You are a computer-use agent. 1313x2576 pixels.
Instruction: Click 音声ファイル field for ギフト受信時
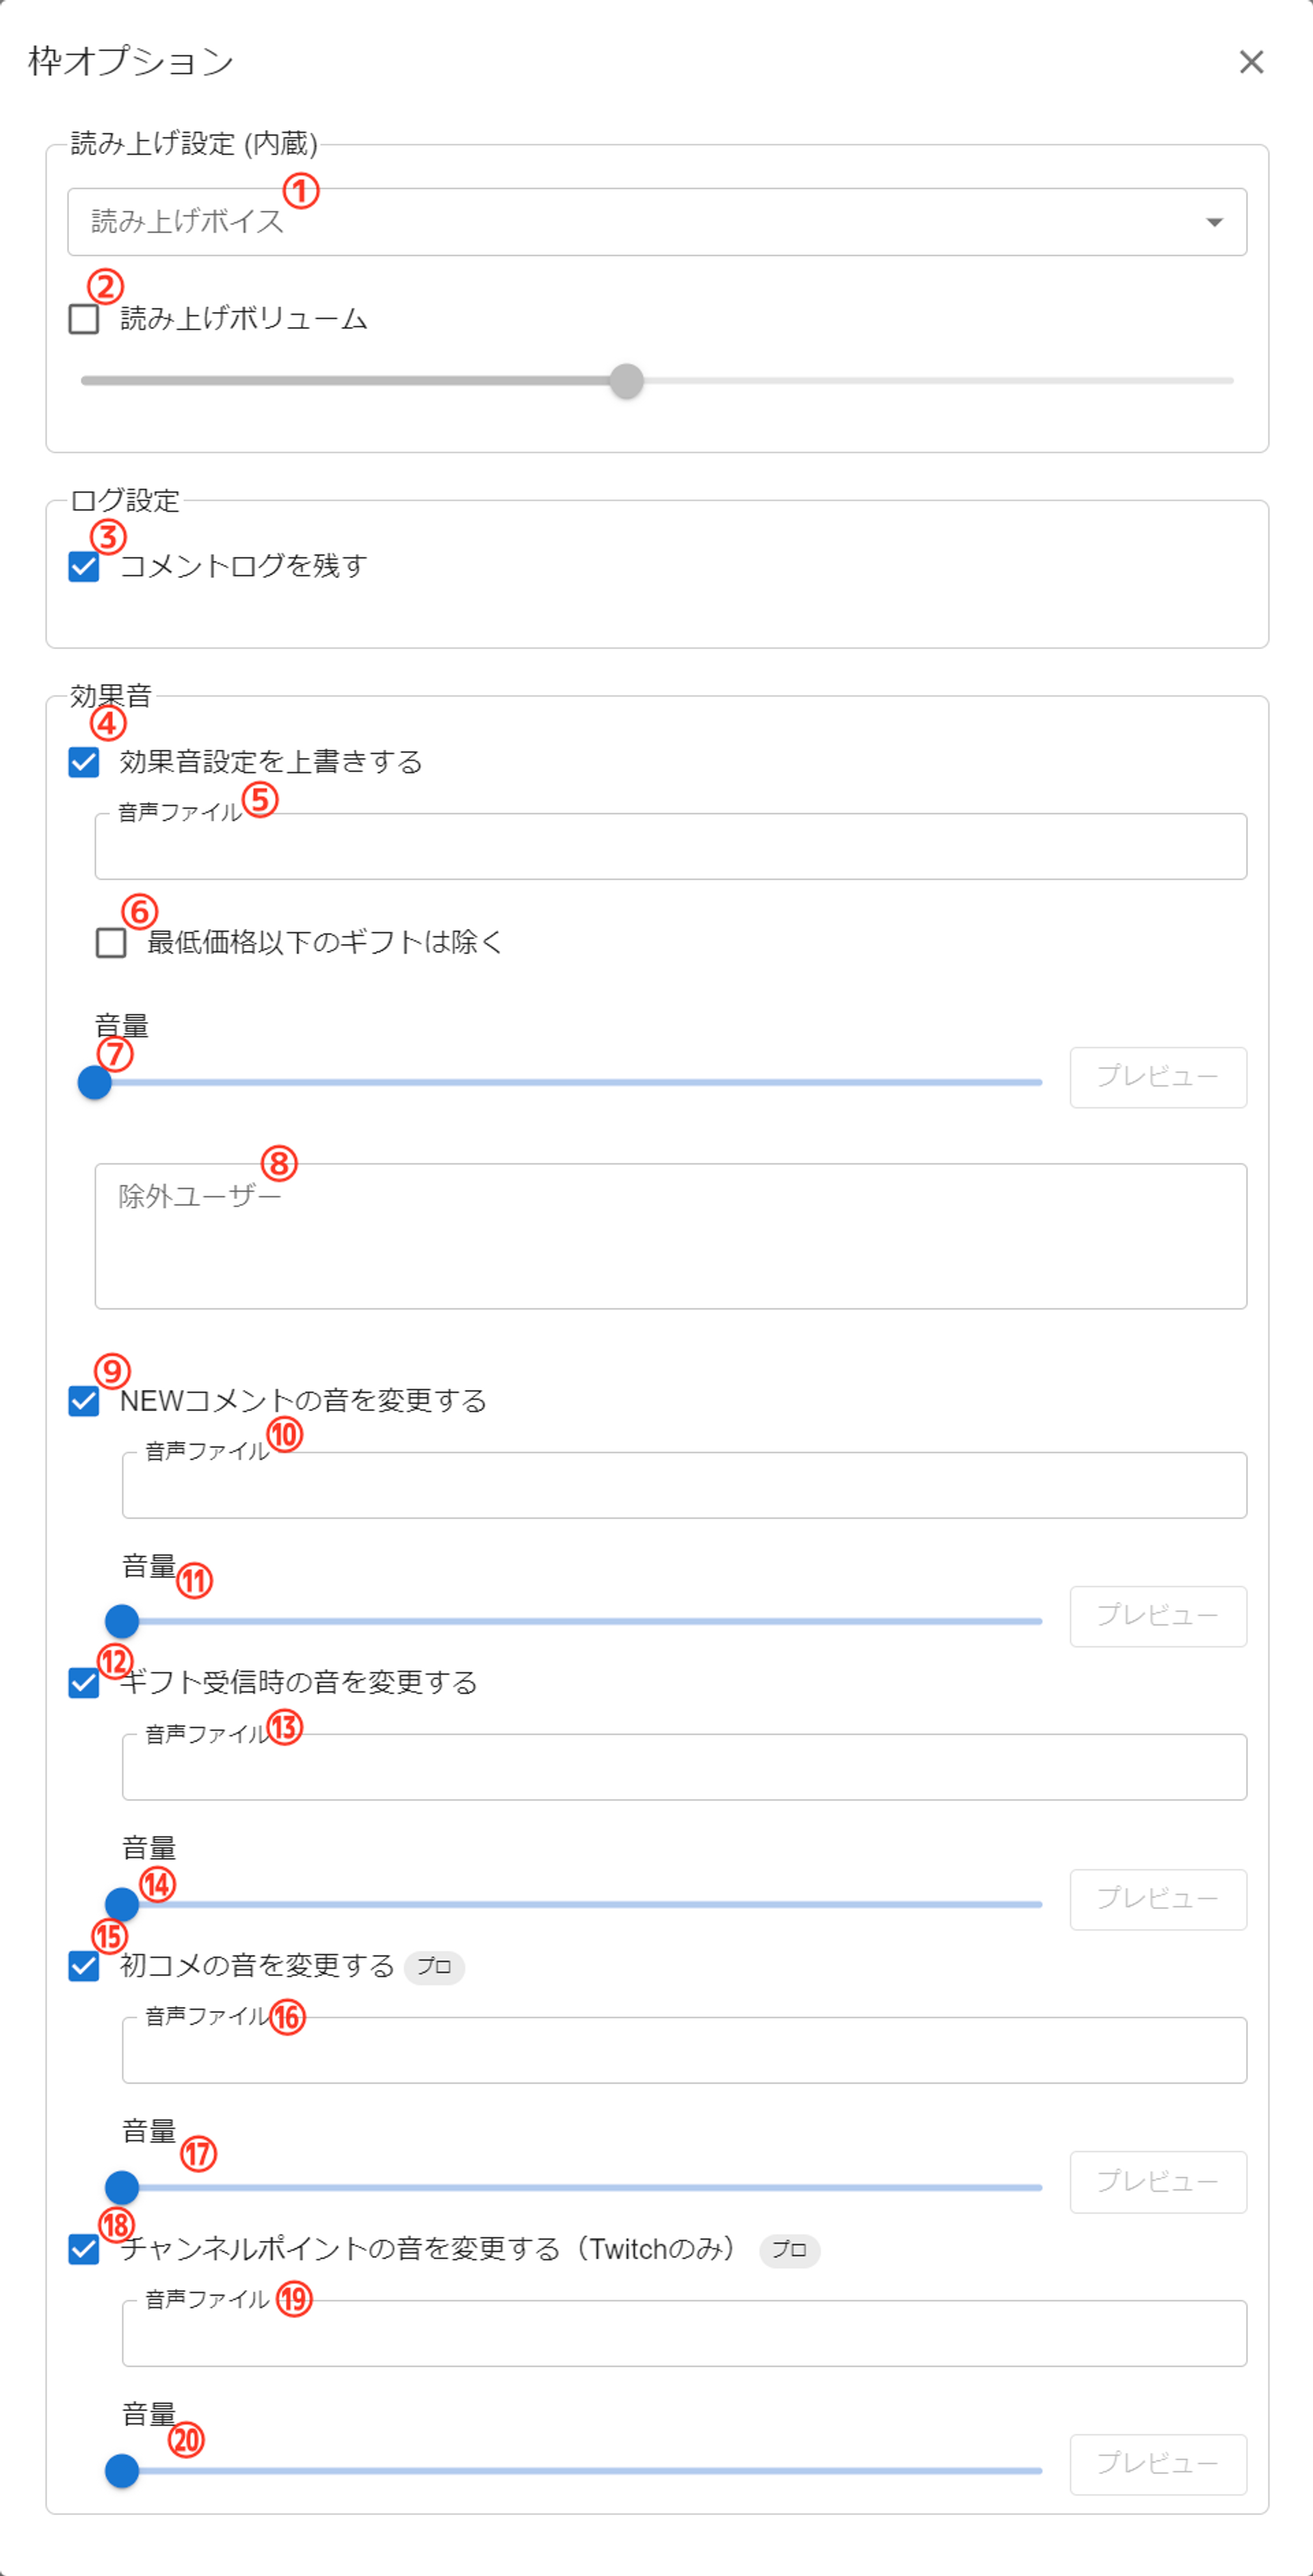[684, 1768]
